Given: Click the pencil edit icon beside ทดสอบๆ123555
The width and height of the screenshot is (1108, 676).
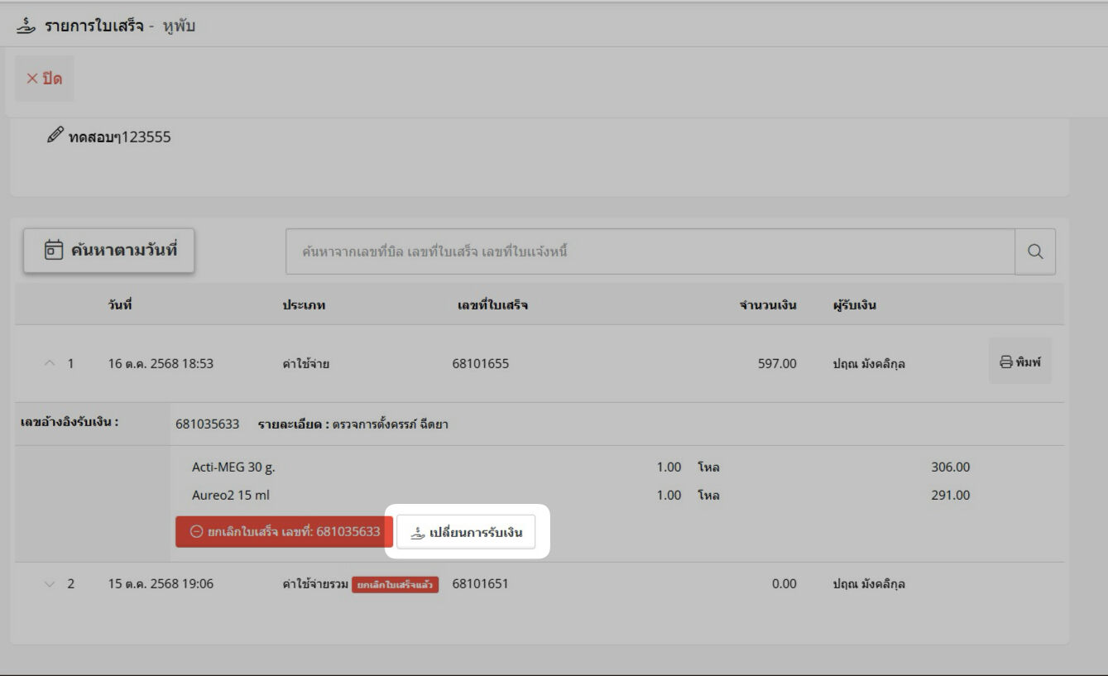Looking at the screenshot, I should click(x=55, y=135).
